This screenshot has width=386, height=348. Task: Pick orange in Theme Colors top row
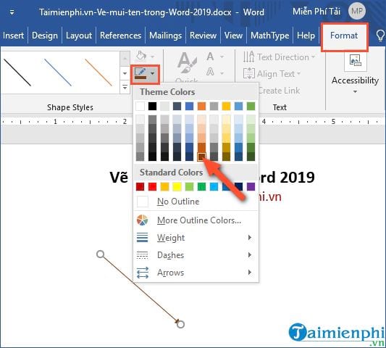(x=201, y=107)
